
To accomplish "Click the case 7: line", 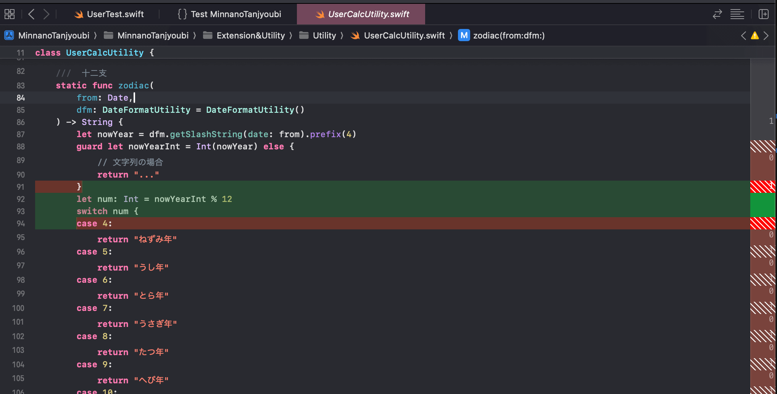I will click(94, 308).
